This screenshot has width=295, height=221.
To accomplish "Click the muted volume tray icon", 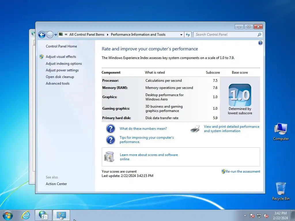I will point(266,216).
